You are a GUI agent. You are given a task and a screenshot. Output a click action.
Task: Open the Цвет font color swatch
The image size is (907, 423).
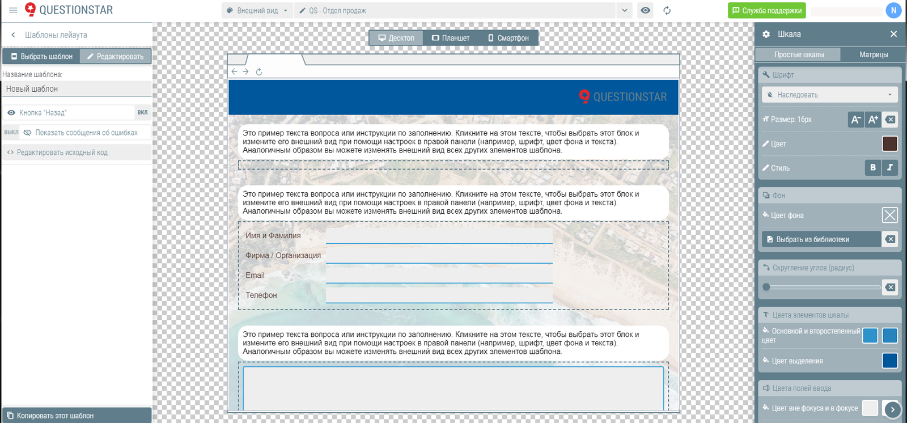point(890,143)
